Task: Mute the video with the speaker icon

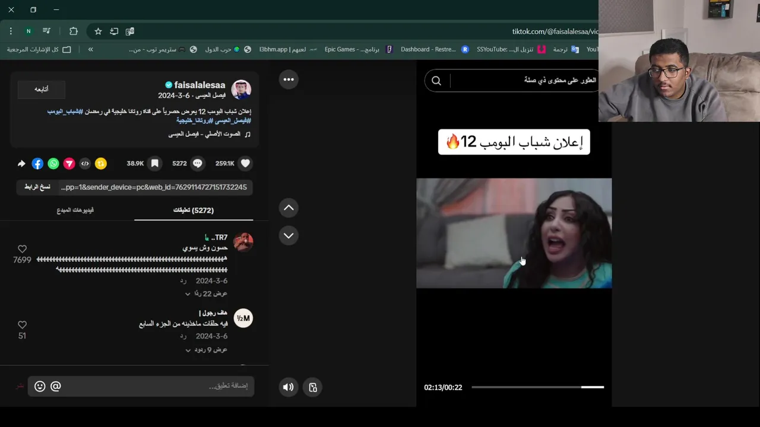Action: pyautogui.click(x=288, y=387)
